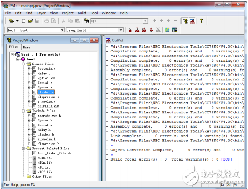Click the open workspace stacked-folders icon

click(12, 20)
